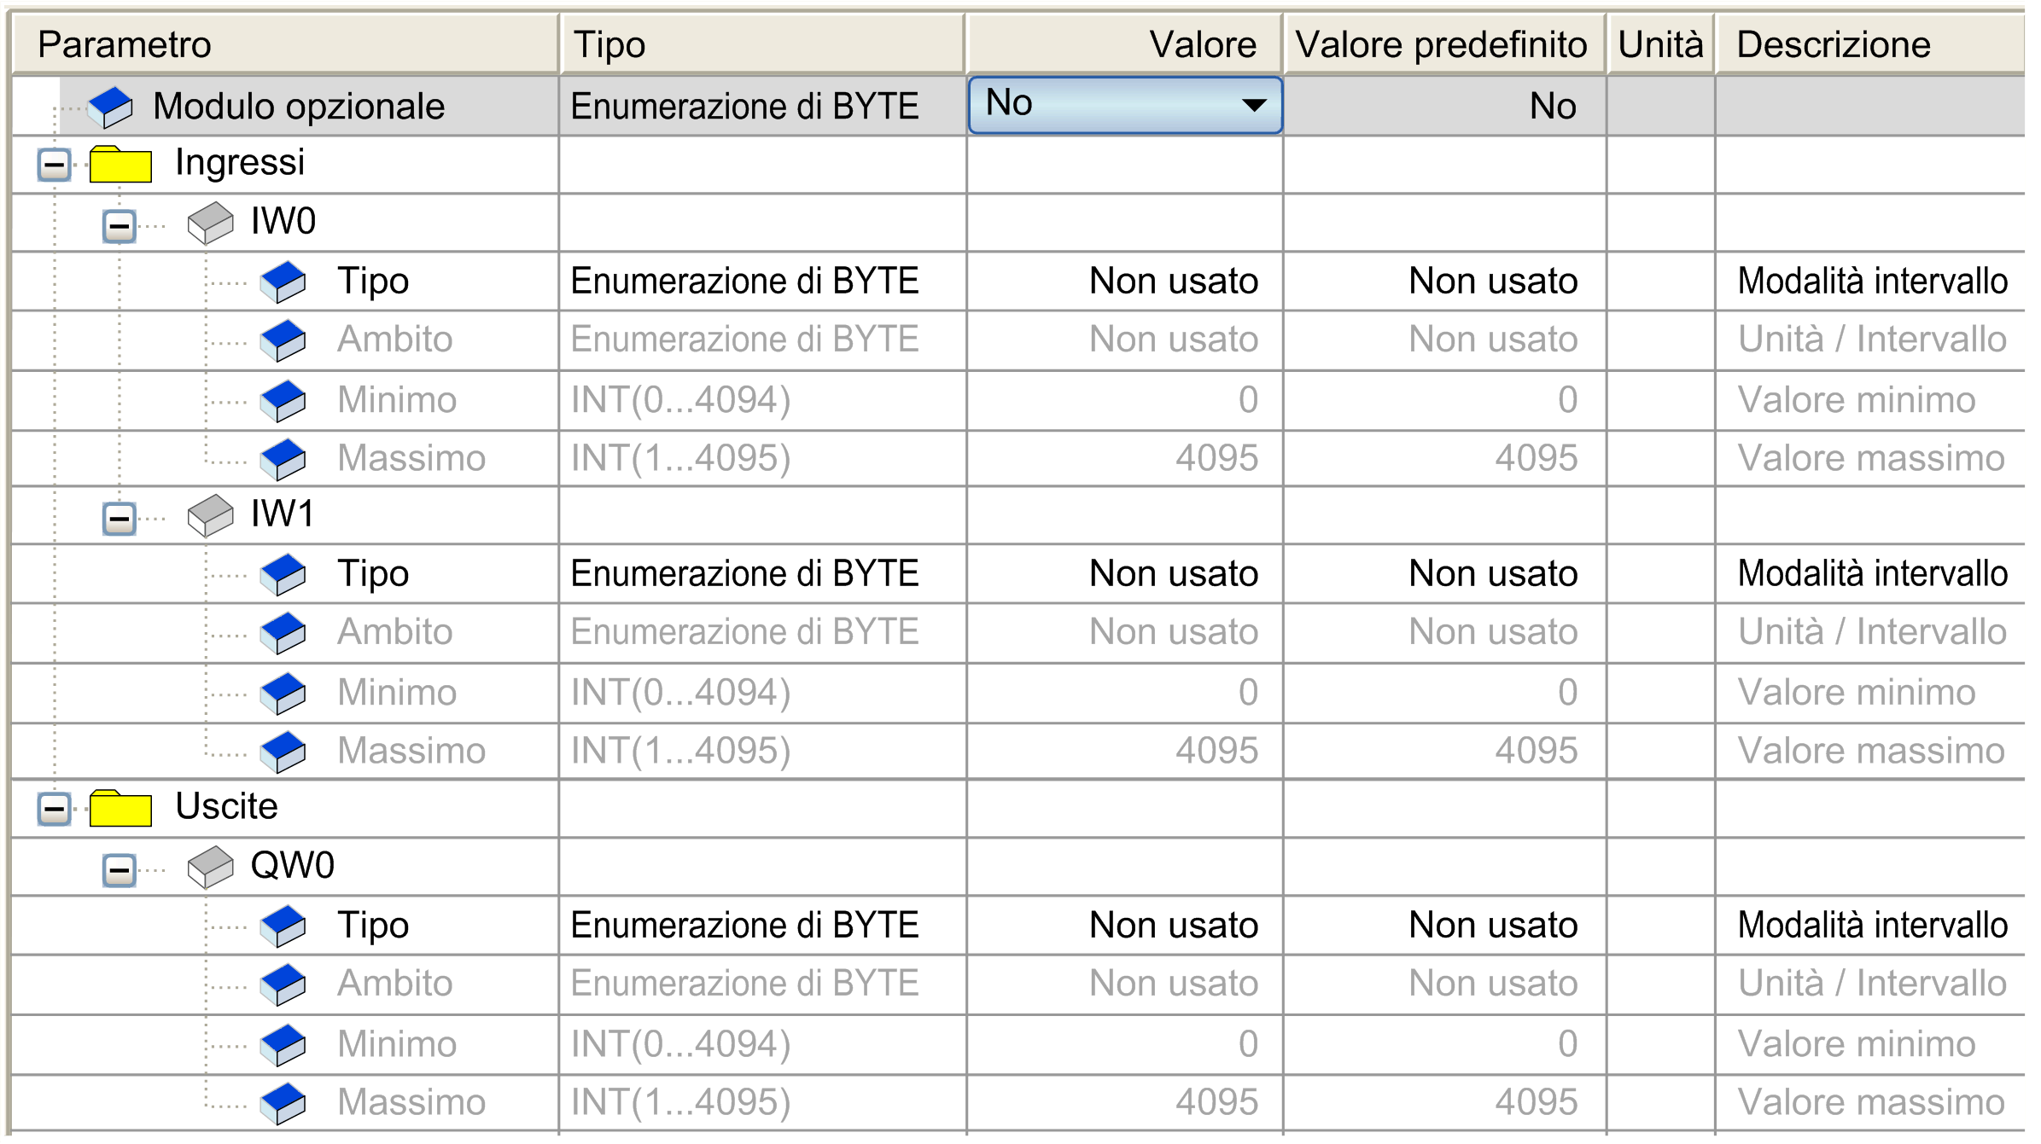This screenshot has height=1144, width=2041.
Task: Collapse the QW0 tree node
Action: coord(120,870)
